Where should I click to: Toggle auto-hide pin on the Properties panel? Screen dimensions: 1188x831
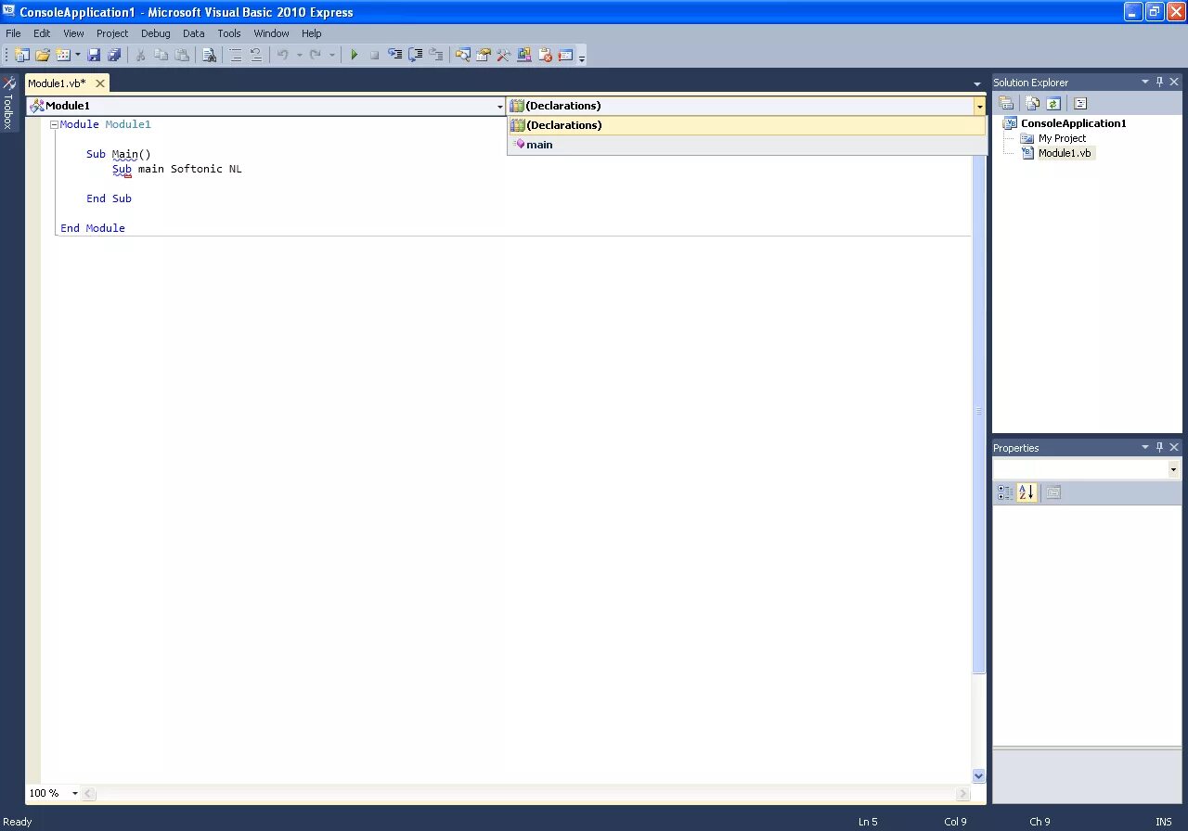1159,447
